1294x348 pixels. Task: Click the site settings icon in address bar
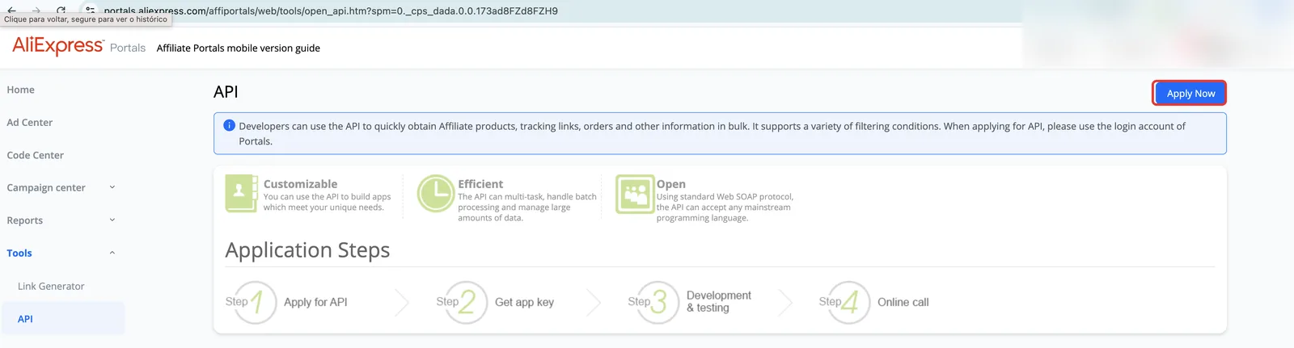[x=91, y=10]
